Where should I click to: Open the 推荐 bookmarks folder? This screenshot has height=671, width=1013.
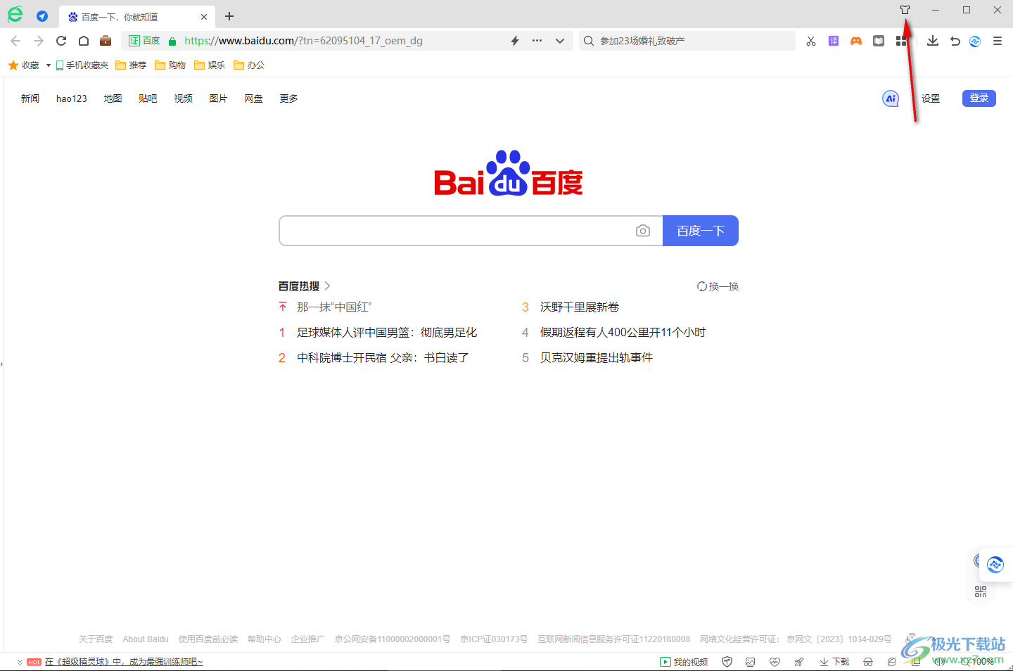pyautogui.click(x=131, y=65)
